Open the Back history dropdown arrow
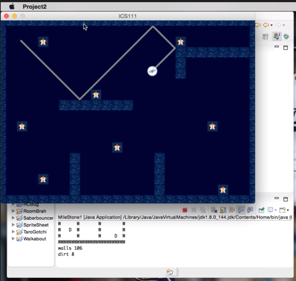Viewport: 296px width, 281px height. click(x=271, y=25)
